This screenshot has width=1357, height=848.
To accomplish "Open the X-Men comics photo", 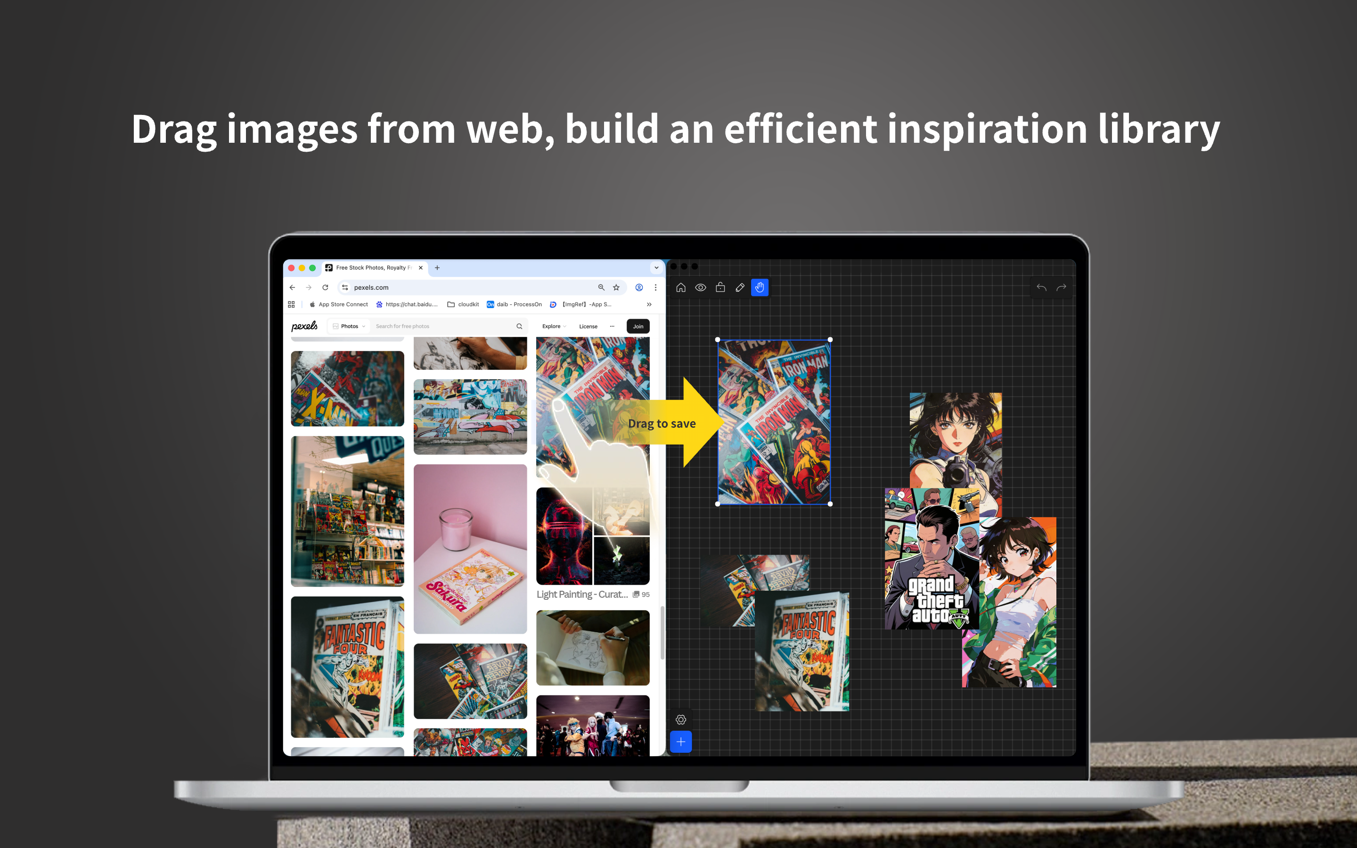I will pyautogui.click(x=347, y=388).
